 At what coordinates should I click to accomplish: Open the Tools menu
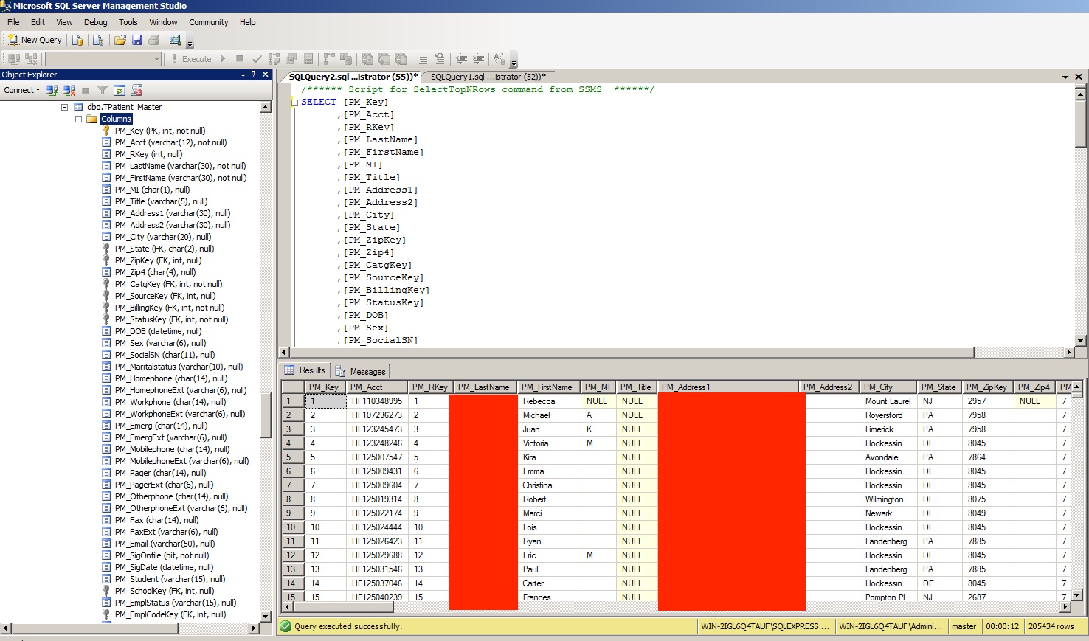point(128,22)
